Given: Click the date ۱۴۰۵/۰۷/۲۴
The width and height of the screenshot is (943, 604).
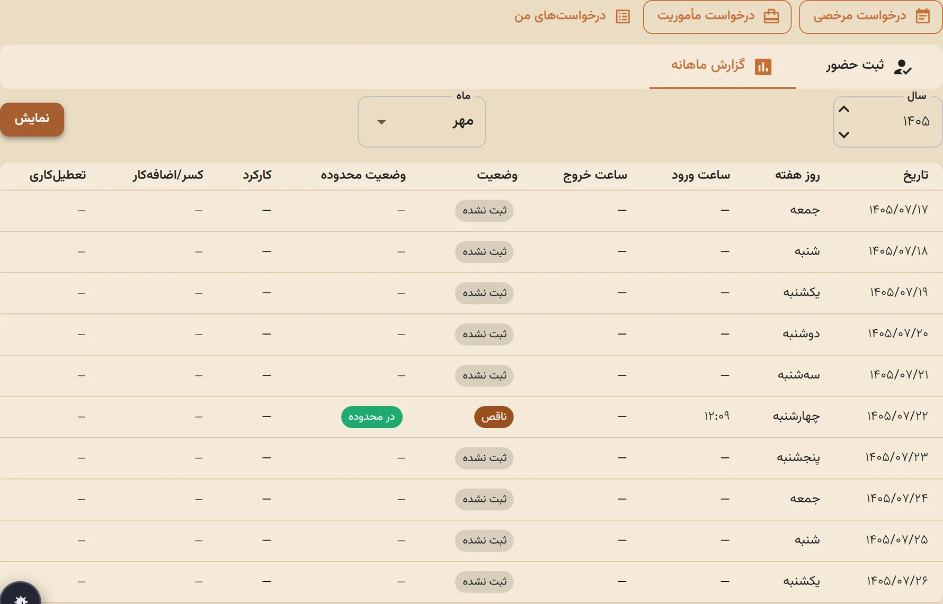Looking at the screenshot, I should 897,499.
